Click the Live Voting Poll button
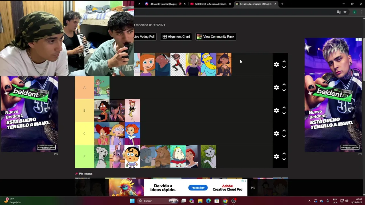Image resolution: width=365 pixels, height=205 pixels. point(145,36)
